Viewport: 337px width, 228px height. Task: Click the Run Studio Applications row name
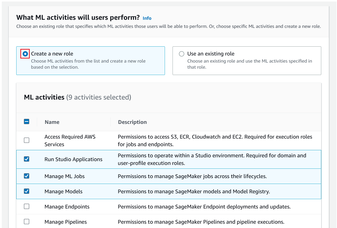click(x=73, y=159)
